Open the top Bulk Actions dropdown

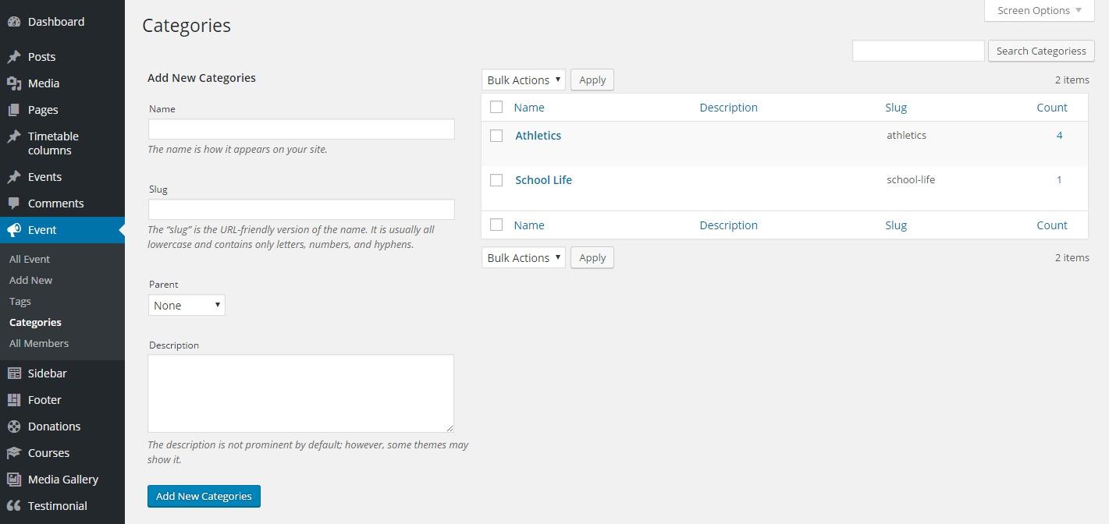523,80
